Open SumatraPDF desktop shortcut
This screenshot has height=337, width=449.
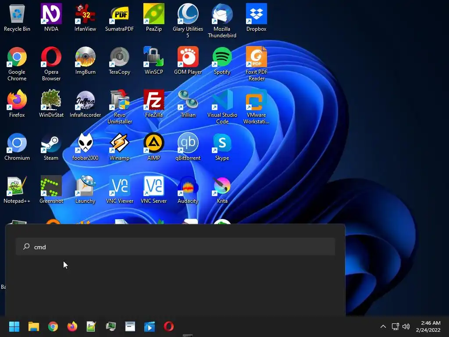(x=119, y=18)
